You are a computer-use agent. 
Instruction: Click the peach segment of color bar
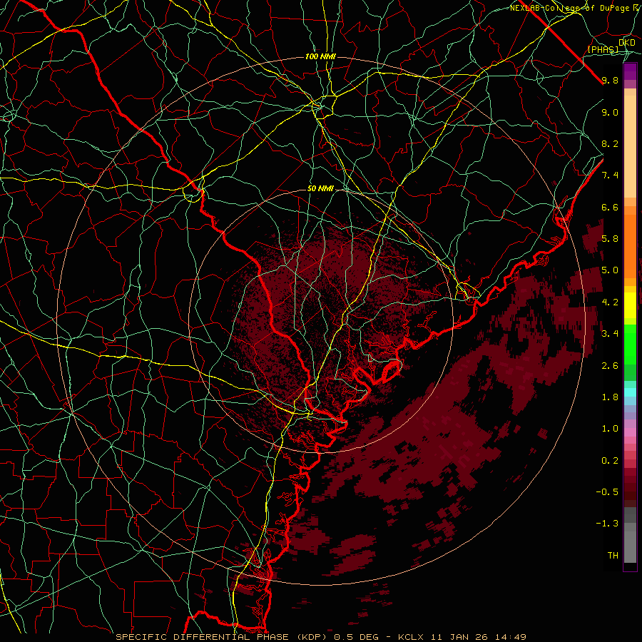[630, 143]
